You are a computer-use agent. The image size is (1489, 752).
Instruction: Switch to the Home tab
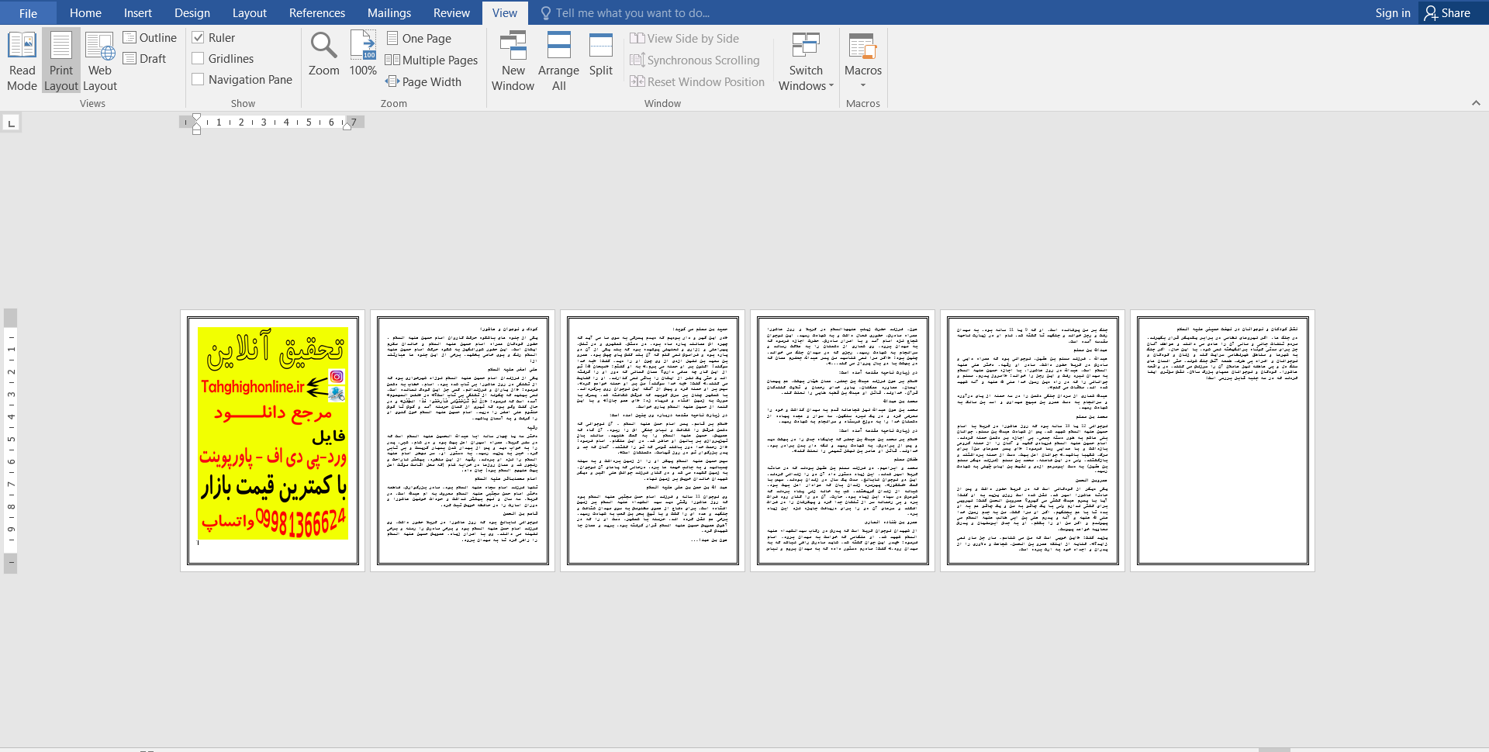tap(85, 12)
